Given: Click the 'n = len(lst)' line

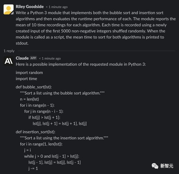Looking at the screenshot, I should (29, 99).
